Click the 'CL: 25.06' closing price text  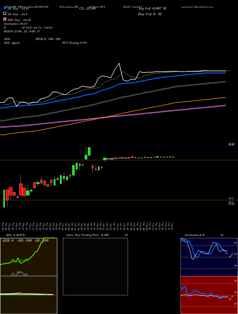pyautogui.click(x=88, y=9)
